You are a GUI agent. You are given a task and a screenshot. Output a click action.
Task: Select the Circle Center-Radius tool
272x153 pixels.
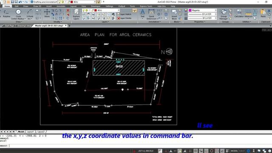point(18,14)
